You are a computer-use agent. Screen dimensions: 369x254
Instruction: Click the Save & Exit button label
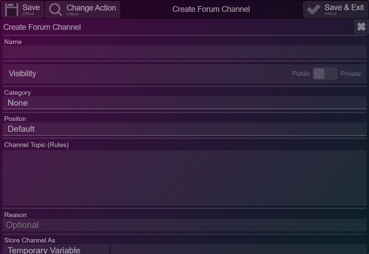pyautogui.click(x=344, y=7)
